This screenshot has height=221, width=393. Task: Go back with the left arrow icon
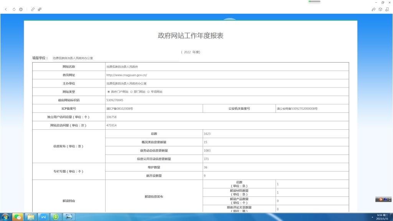(x=6, y=9)
